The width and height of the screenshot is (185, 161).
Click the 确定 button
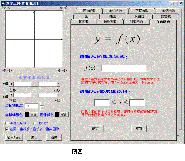(95, 129)
